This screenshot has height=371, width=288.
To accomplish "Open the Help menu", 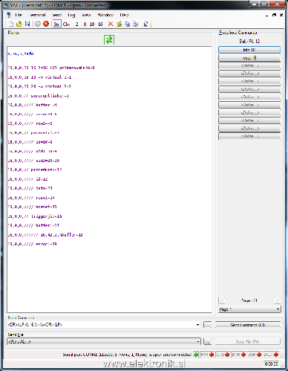I will click(124, 15).
